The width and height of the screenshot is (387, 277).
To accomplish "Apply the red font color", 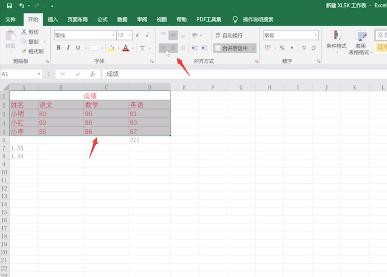I will (126, 48).
